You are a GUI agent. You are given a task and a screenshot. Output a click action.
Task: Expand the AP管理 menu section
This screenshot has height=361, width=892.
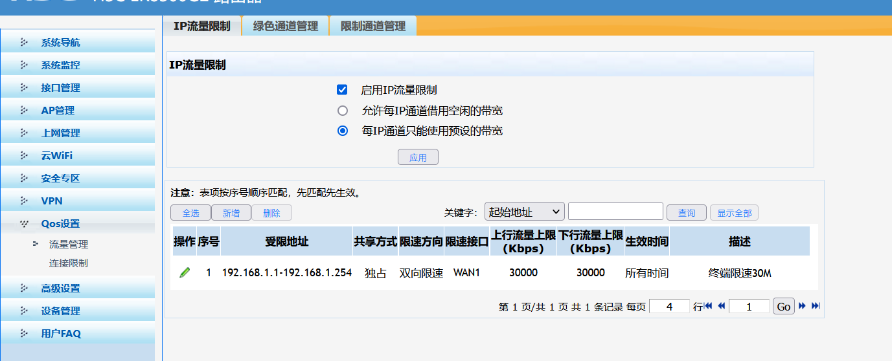(x=78, y=111)
